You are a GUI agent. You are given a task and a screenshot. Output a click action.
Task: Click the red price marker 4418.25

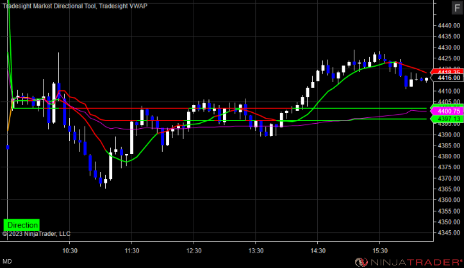pos(447,72)
